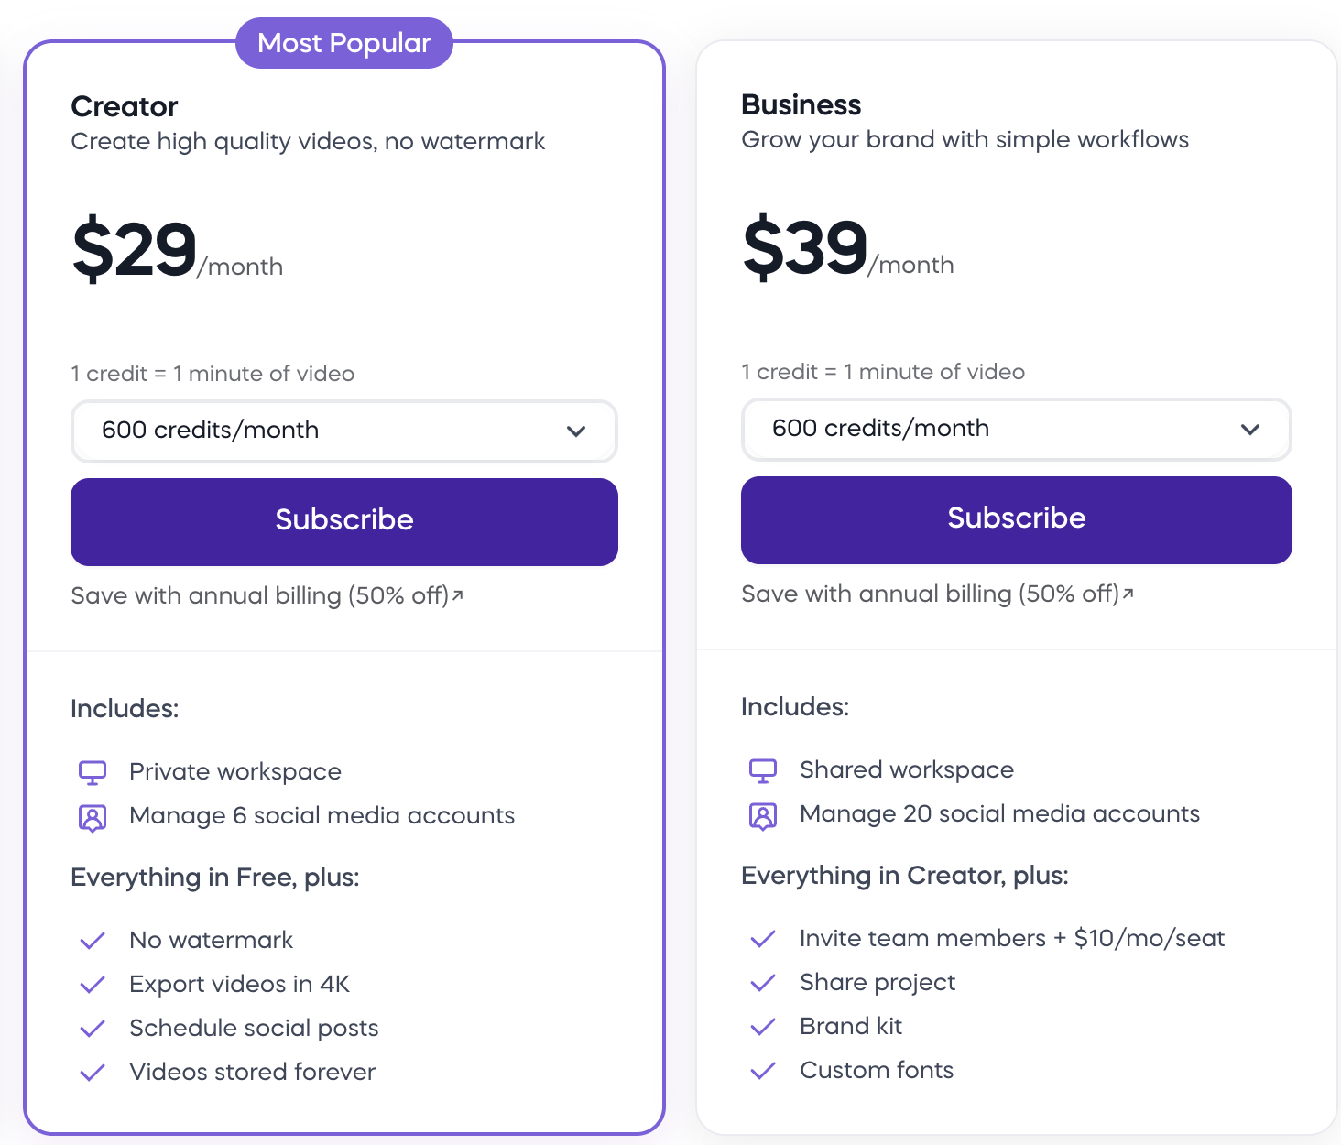Subscribe to the Business plan
1341x1145 pixels.
[1016, 519]
